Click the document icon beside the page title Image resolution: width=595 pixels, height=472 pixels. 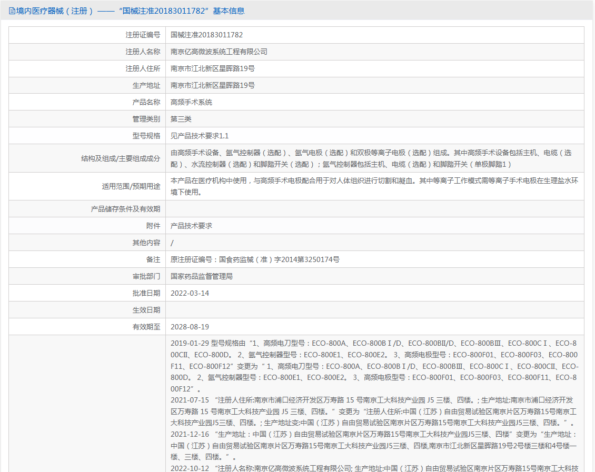[x=12, y=11]
